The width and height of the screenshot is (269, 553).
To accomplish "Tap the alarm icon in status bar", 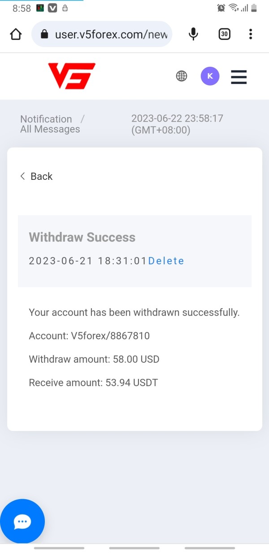I will (x=221, y=8).
